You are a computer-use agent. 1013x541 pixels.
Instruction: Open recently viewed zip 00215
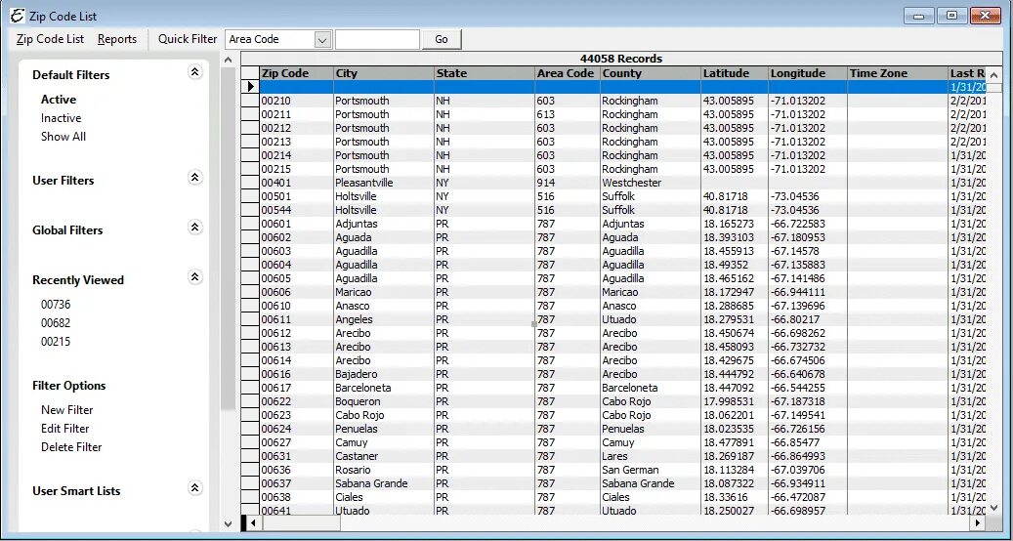(56, 342)
